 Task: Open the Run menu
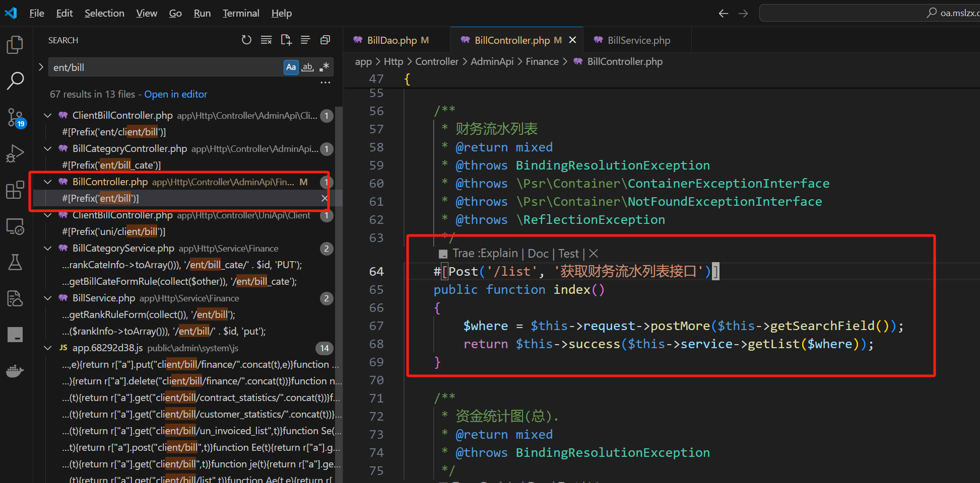pyautogui.click(x=202, y=13)
